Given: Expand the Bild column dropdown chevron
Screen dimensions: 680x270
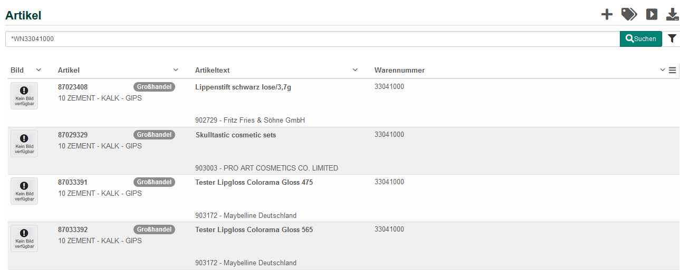Looking at the screenshot, I should point(39,70).
